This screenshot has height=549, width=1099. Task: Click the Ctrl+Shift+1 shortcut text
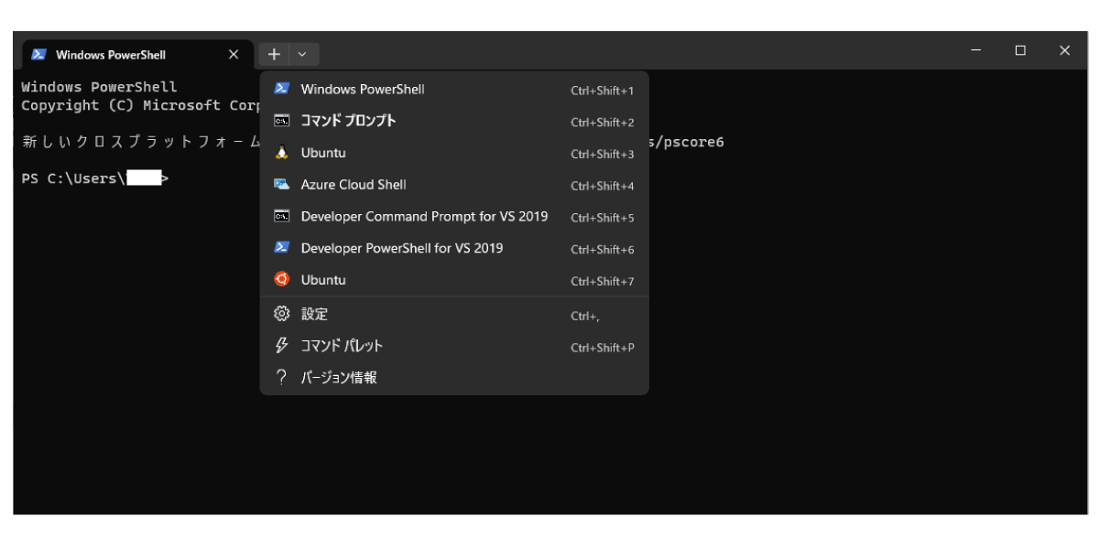(603, 91)
